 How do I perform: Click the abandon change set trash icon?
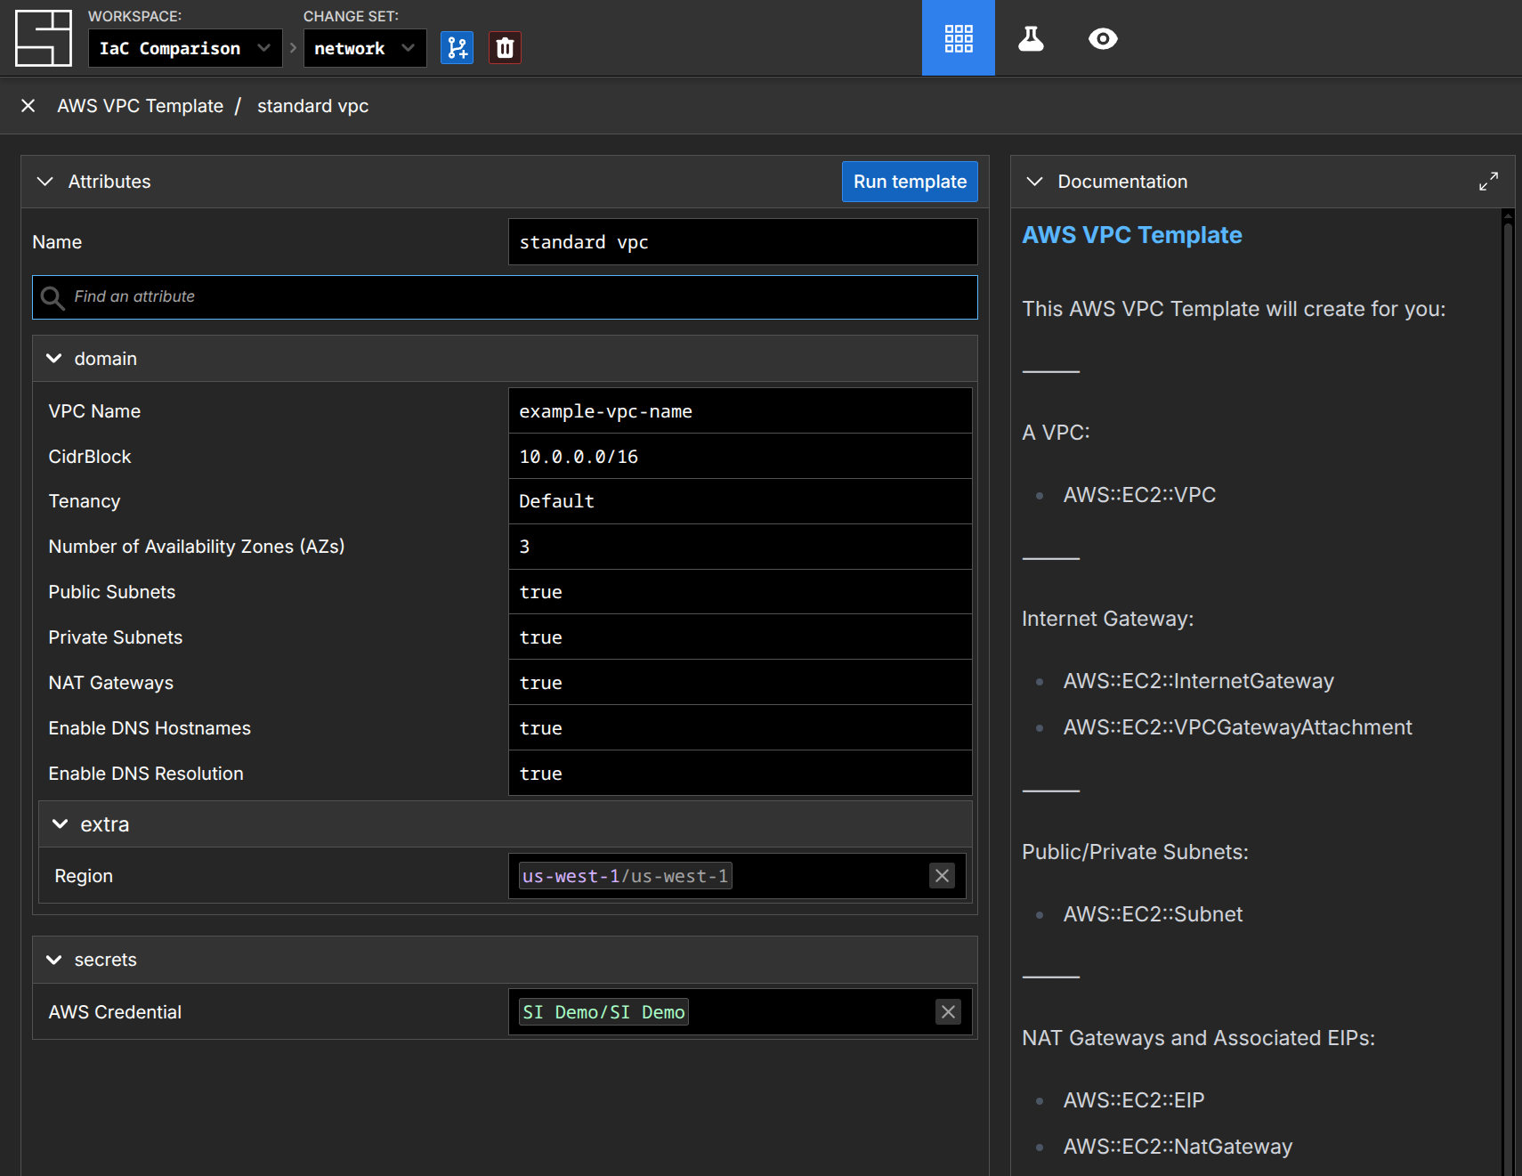(x=505, y=48)
